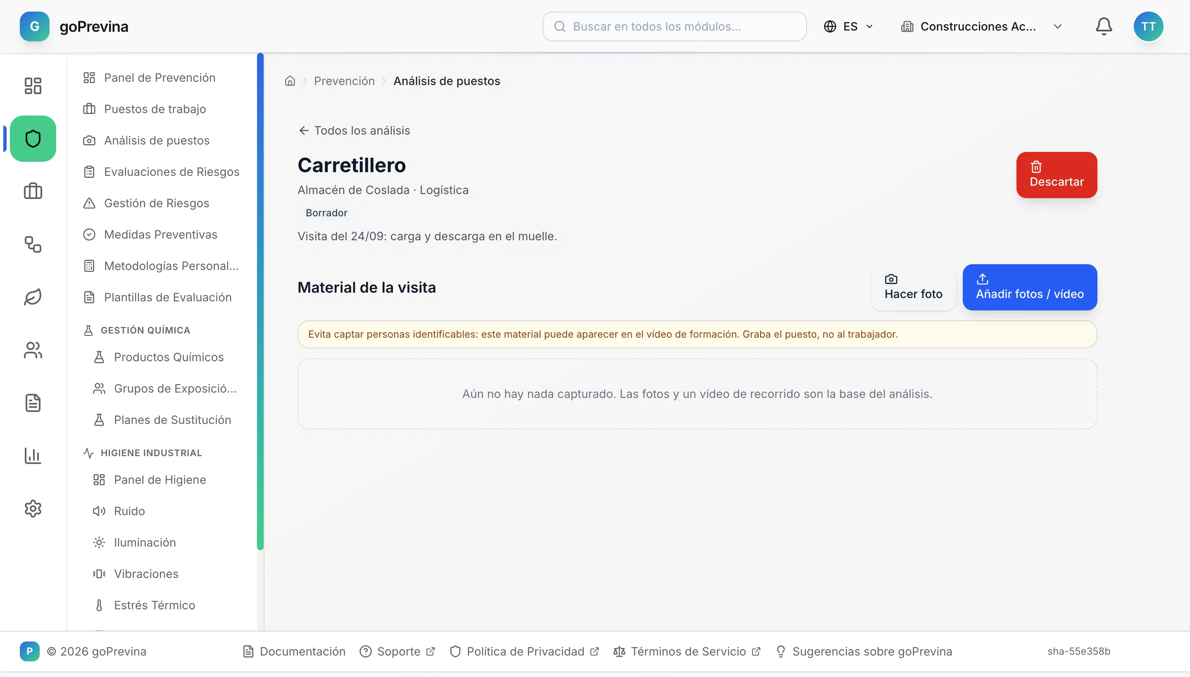Click Análisis de puestos breadcrumb text

click(x=447, y=81)
